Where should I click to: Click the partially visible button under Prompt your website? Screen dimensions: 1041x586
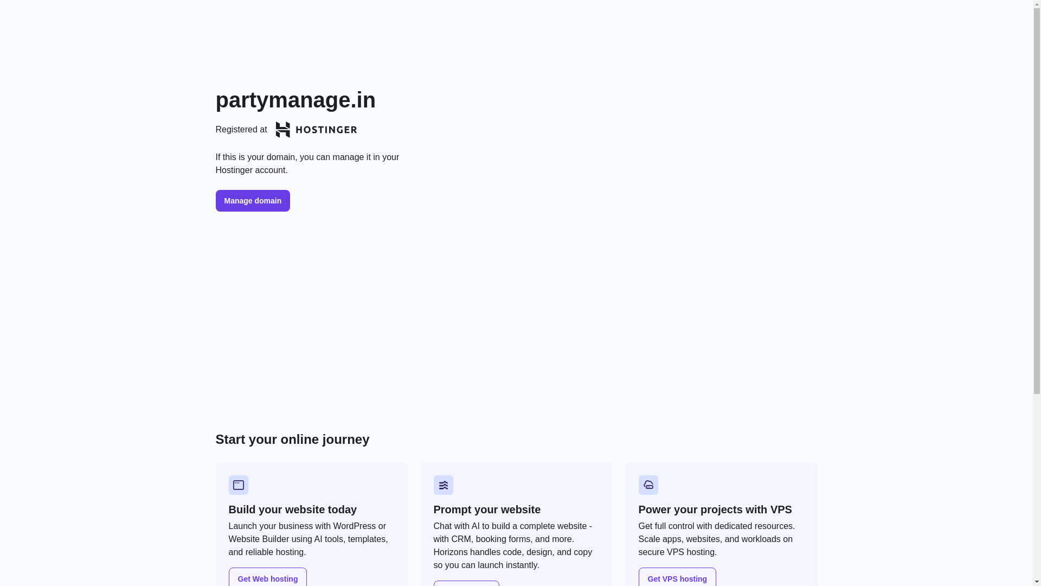tap(466, 583)
